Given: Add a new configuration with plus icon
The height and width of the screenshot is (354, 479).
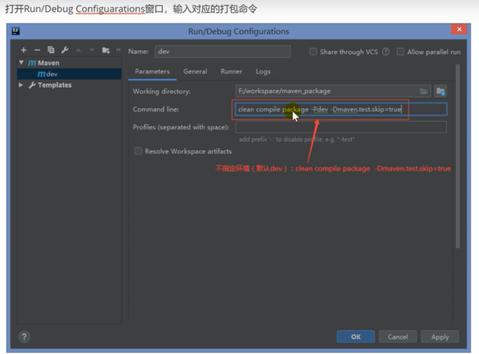Looking at the screenshot, I should click(23, 50).
